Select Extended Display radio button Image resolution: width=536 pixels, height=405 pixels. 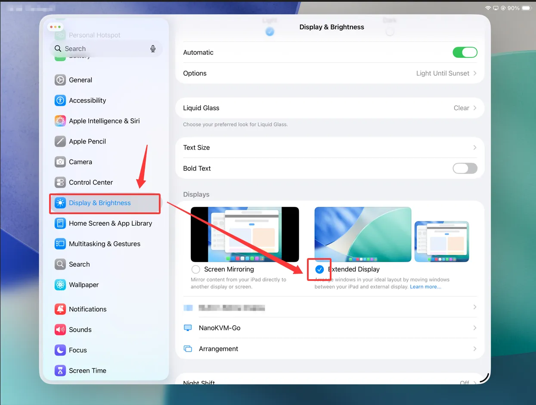point(319,269)
